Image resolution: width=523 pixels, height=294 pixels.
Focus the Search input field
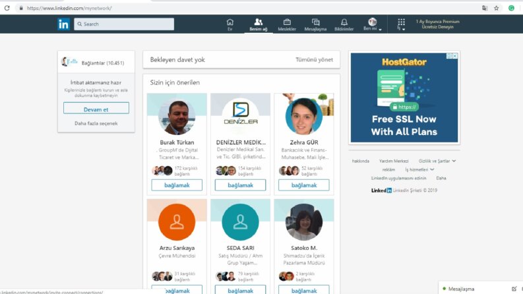click(124, 24)
